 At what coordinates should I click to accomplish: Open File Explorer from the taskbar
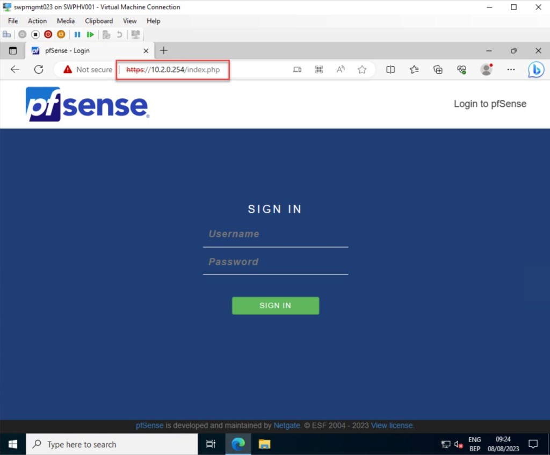pos(264,444)
